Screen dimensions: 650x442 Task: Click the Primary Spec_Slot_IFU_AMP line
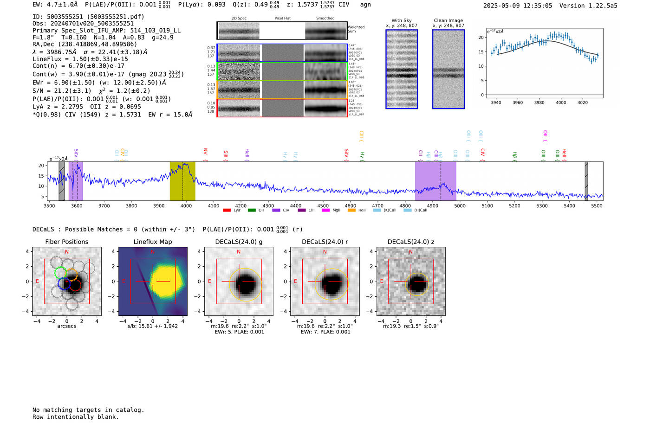click(x=107, y=31)
